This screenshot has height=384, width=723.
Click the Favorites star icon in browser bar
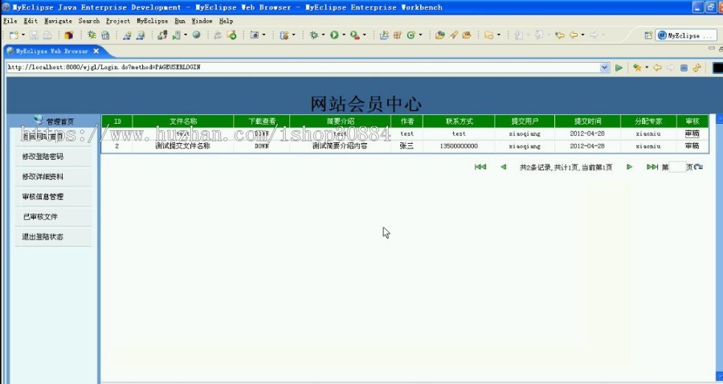tap(637, 67)
